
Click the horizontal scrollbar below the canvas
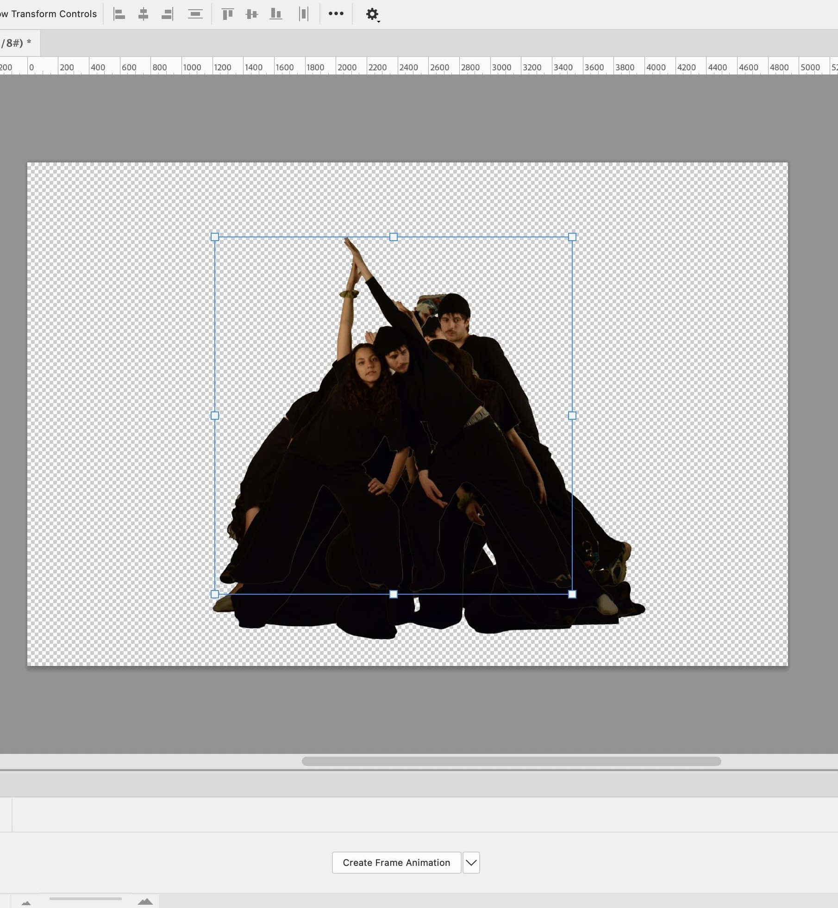pyautogui.click(x=511, y=761)
